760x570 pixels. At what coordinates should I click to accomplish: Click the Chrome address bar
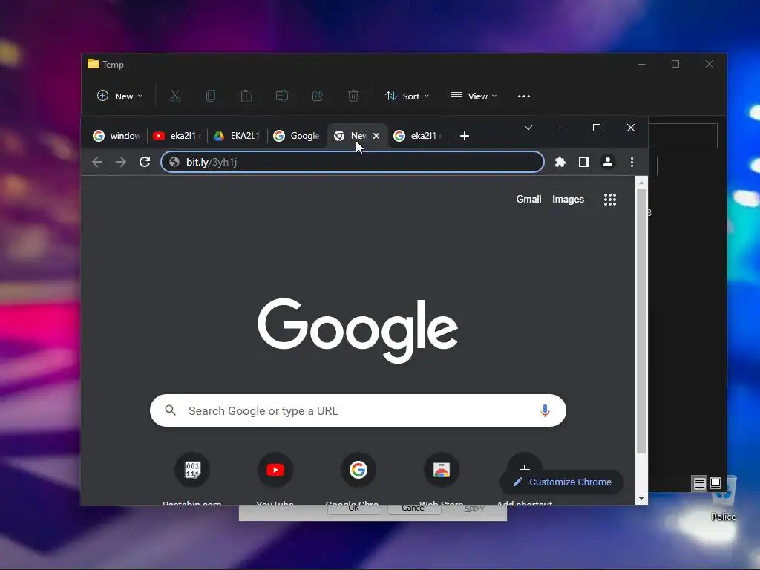353,162
